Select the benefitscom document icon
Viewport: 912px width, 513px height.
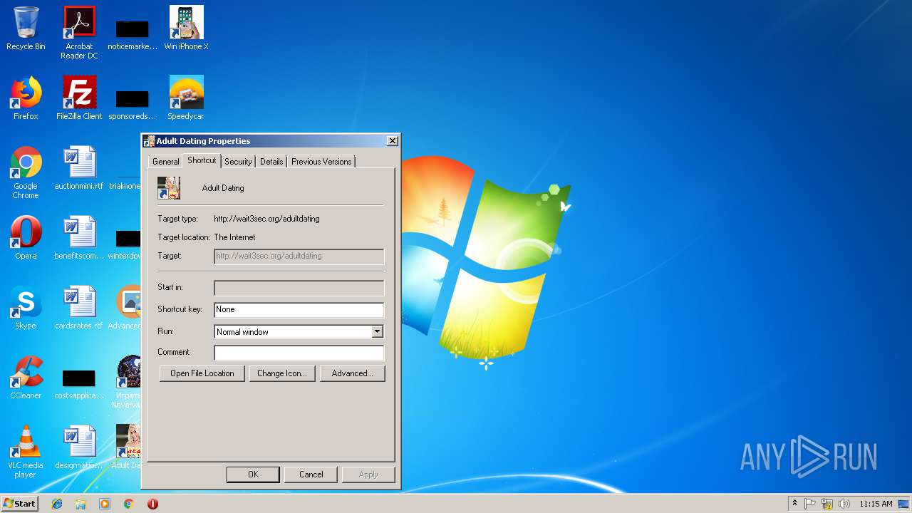point(79,238)
